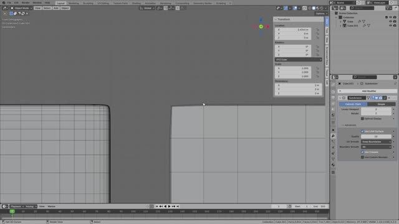Disable Cube in renders camera icon

tap(395, 22)
